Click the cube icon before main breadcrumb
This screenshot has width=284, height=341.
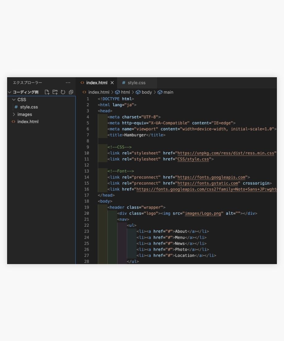(x=160, y=92)
